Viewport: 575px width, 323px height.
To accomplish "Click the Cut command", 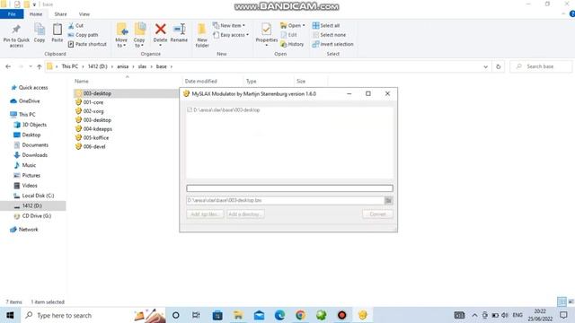I will [x=75, y=26].
